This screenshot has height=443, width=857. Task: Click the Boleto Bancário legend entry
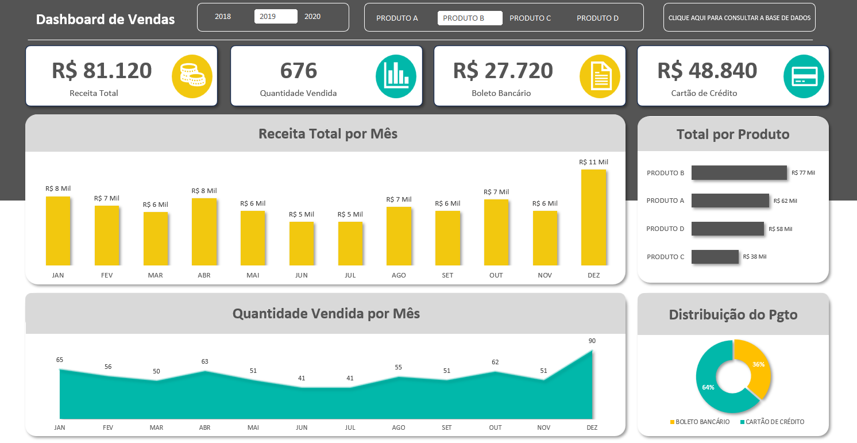click(x=700, y=422)
